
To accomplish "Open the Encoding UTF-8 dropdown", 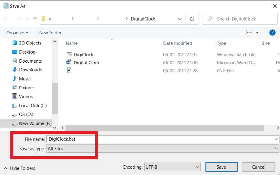I will 172,167.
